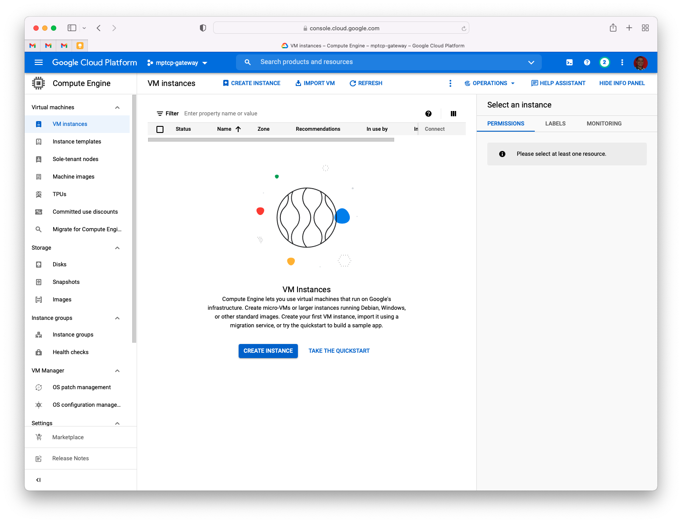
Task: Click the Safari address bar
Action: pyautogui.click(x=341, y=28)
